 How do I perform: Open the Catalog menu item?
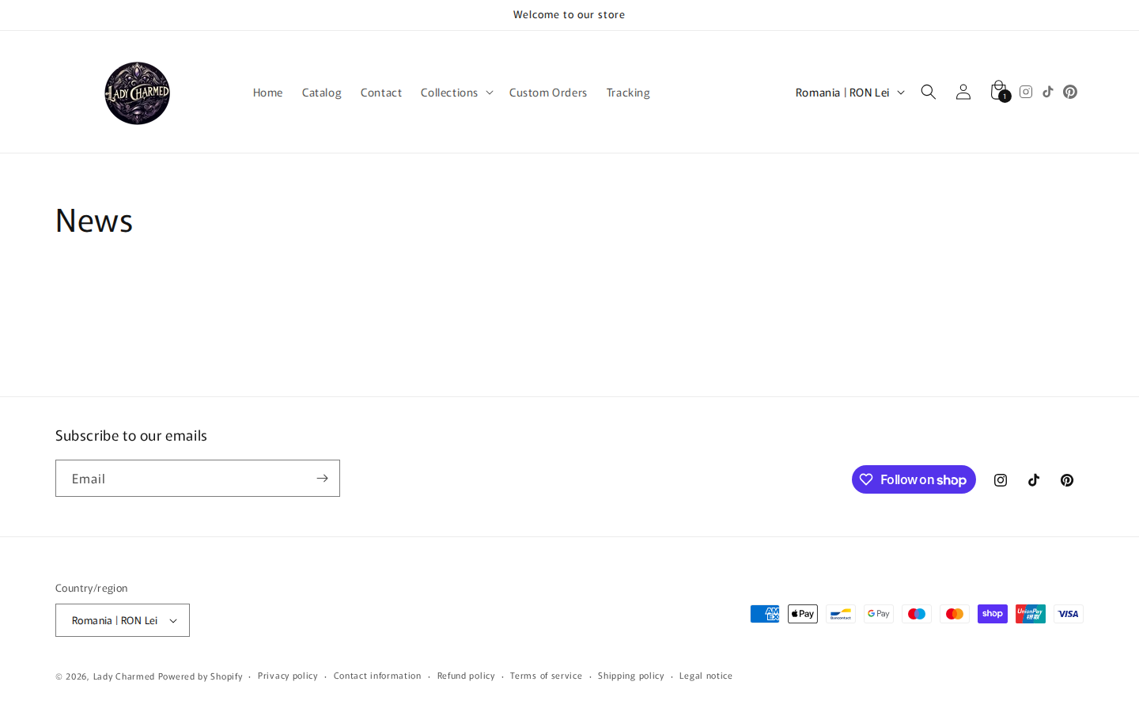(321, 93)
